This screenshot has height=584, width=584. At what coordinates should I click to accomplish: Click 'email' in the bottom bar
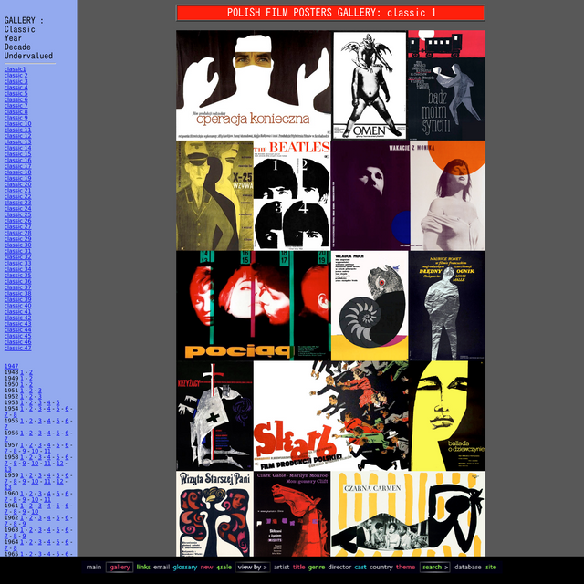[162, 568]
